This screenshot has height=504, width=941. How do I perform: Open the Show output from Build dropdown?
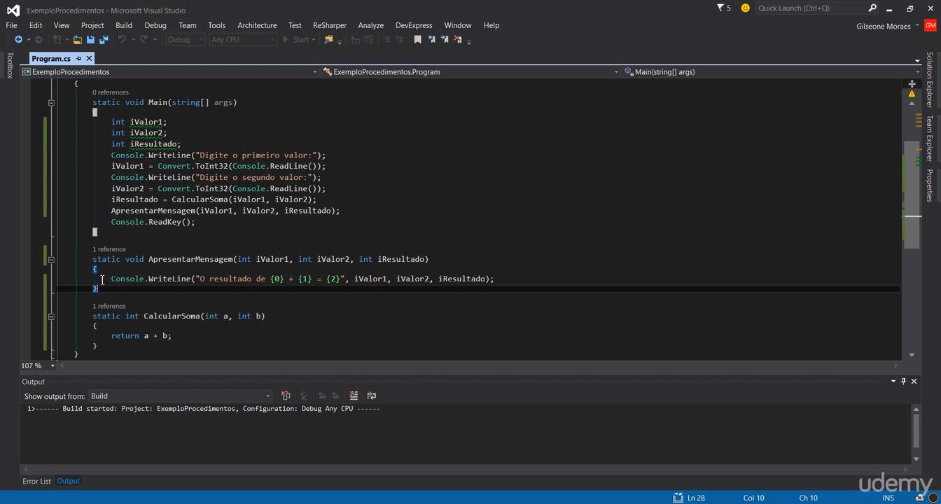click(181, 396)
